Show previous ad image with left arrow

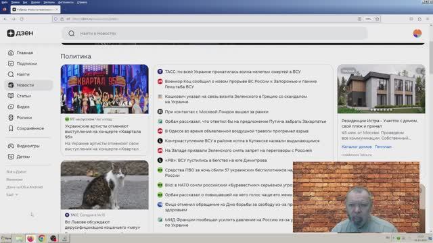tap(344, 88)
